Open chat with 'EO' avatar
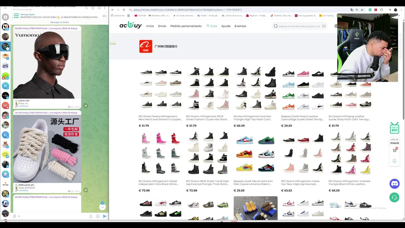The image size is (405, 228). [5, 105]
